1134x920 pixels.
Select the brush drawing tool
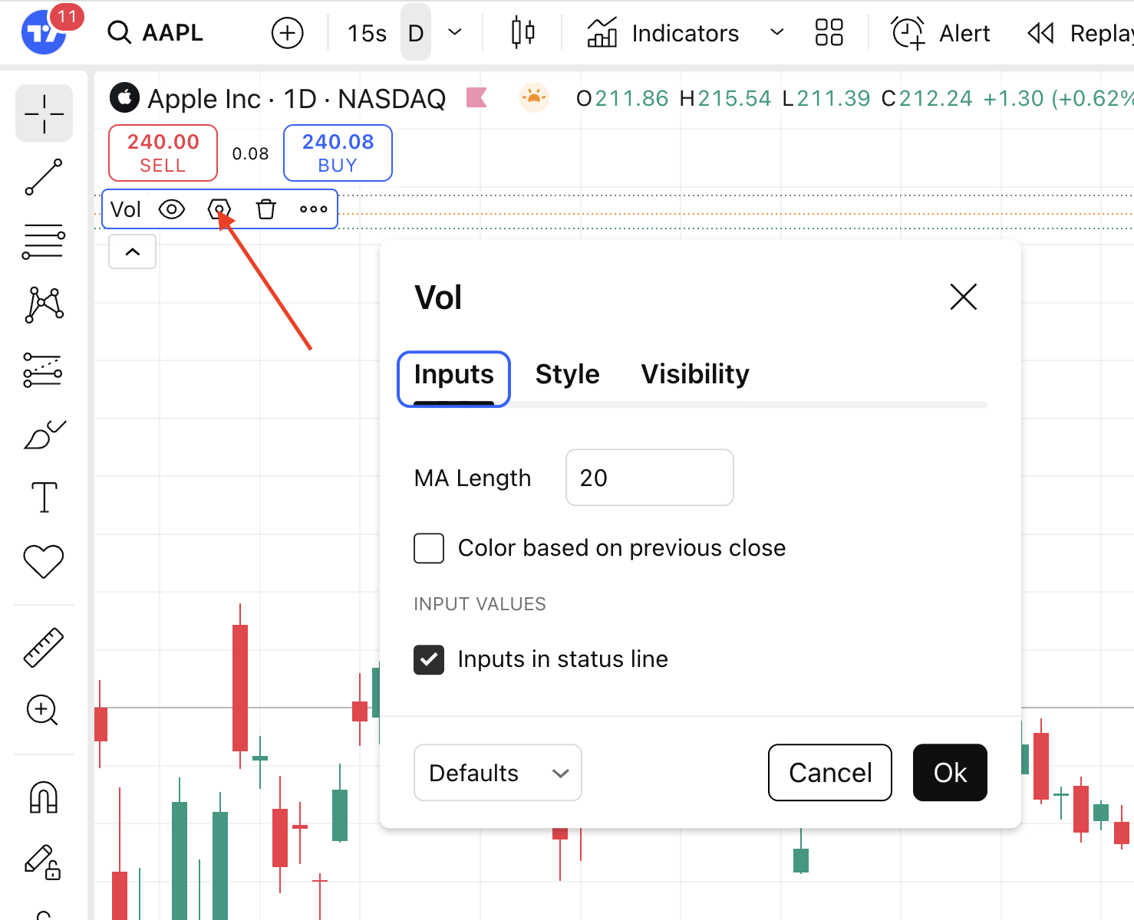44,435
